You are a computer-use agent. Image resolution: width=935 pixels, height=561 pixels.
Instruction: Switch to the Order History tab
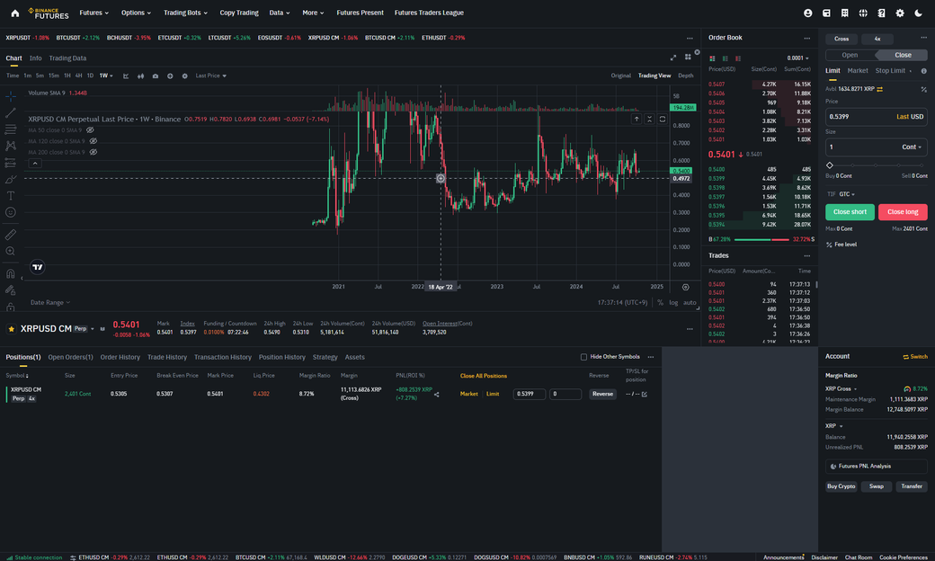tap(120, 357)
